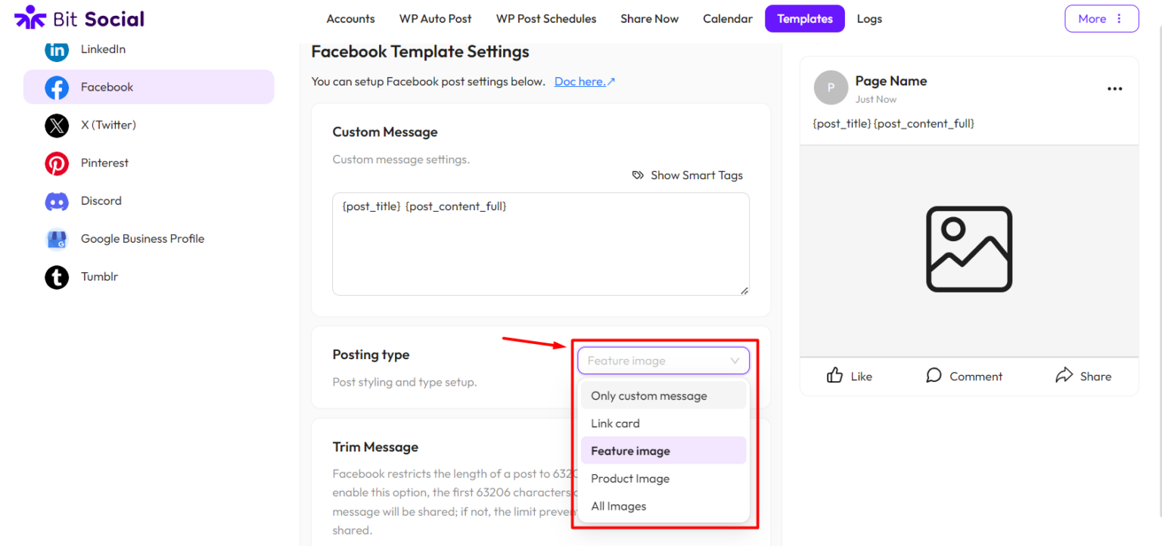The height and width of the screenshot is (546, 1162).
Task: Click the Trim Message heading
Action: pos(375,447)
